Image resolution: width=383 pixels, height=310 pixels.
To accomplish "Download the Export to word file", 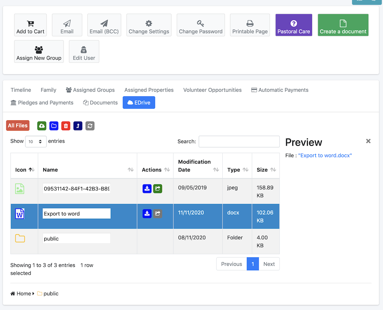I will (x=147, y=213).
